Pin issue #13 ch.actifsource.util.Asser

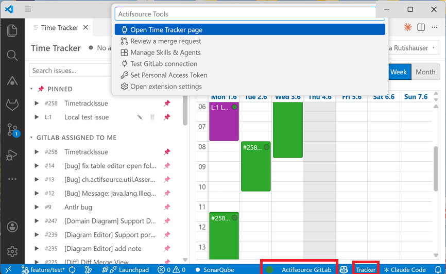pos(167,180)
